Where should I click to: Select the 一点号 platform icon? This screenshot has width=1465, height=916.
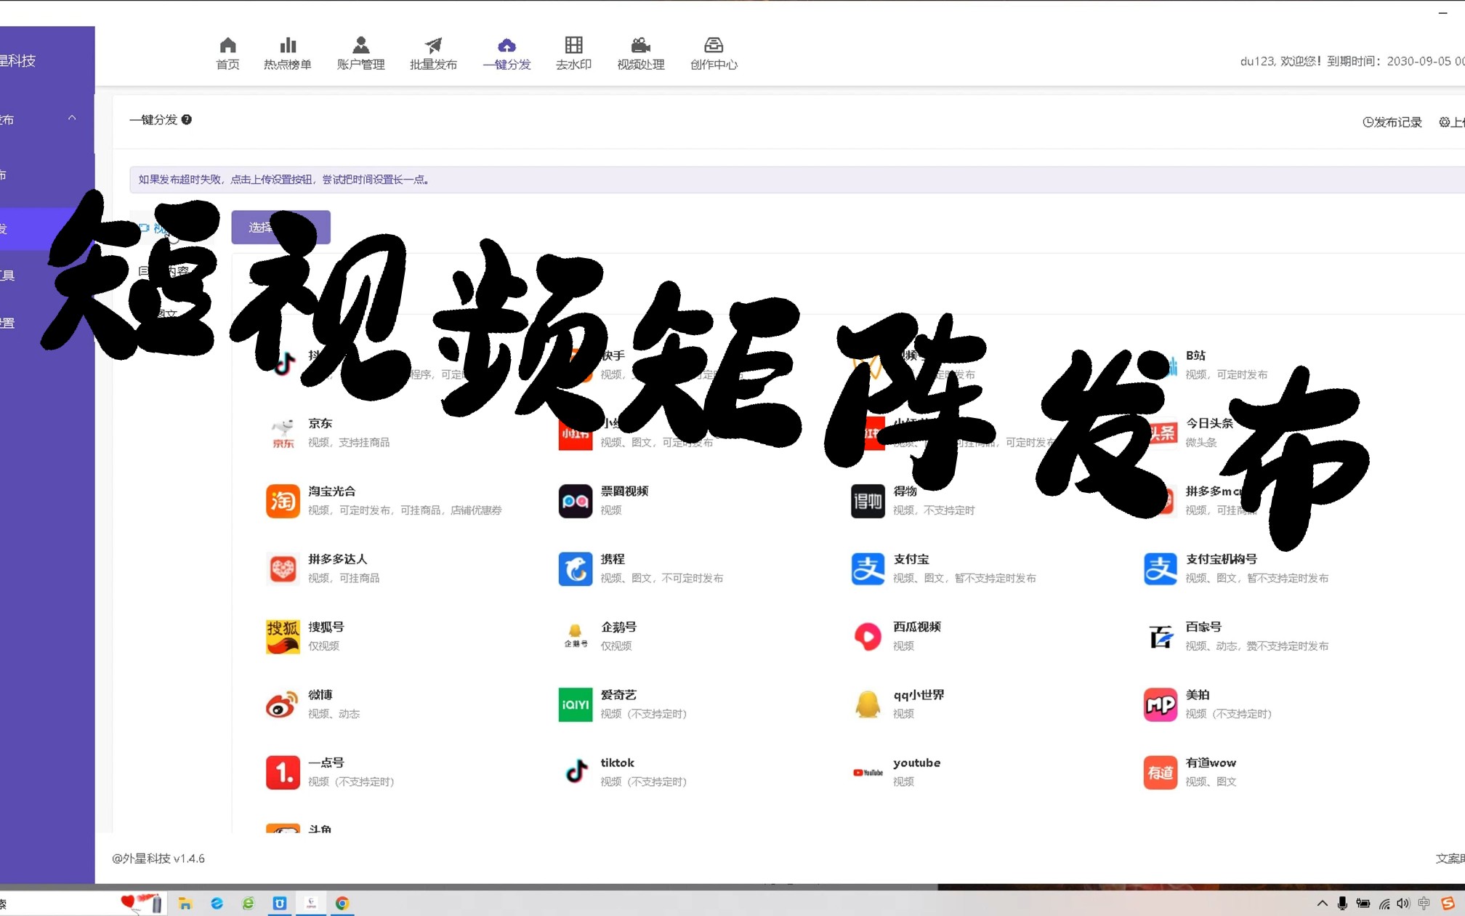(x=283, y=772)
